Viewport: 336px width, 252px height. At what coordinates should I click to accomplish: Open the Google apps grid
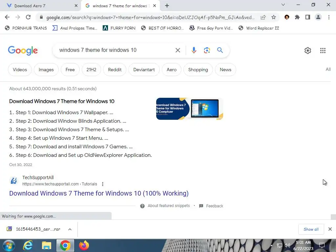[x=323, y=51]
